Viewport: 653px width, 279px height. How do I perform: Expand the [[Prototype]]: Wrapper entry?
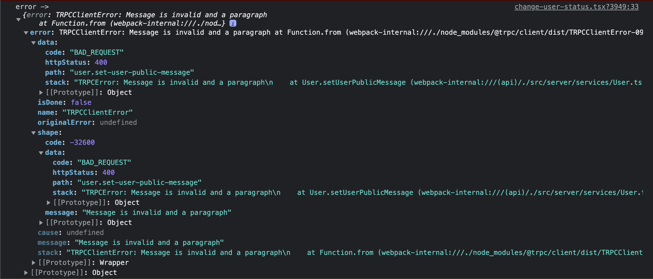(x=33, y=263)
